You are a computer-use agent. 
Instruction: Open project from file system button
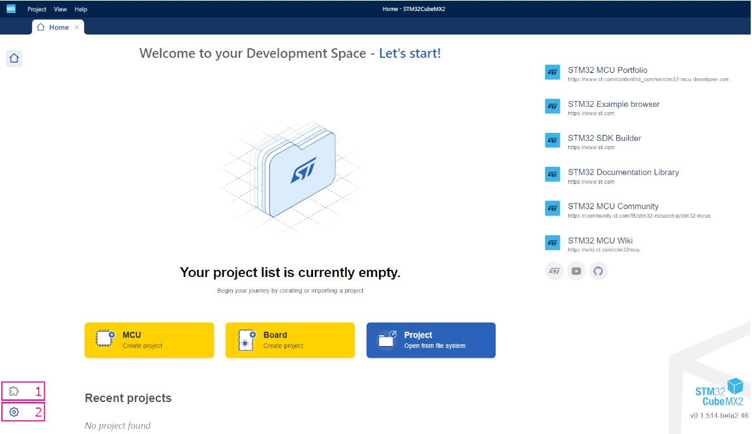(x=431, y=340)
